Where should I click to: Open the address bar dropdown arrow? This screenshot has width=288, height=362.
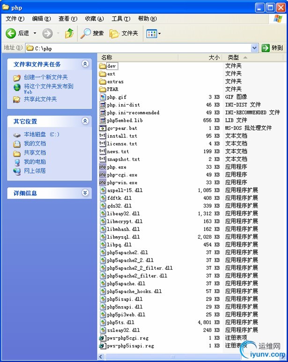pyautogui.click(x=254, y=48)
